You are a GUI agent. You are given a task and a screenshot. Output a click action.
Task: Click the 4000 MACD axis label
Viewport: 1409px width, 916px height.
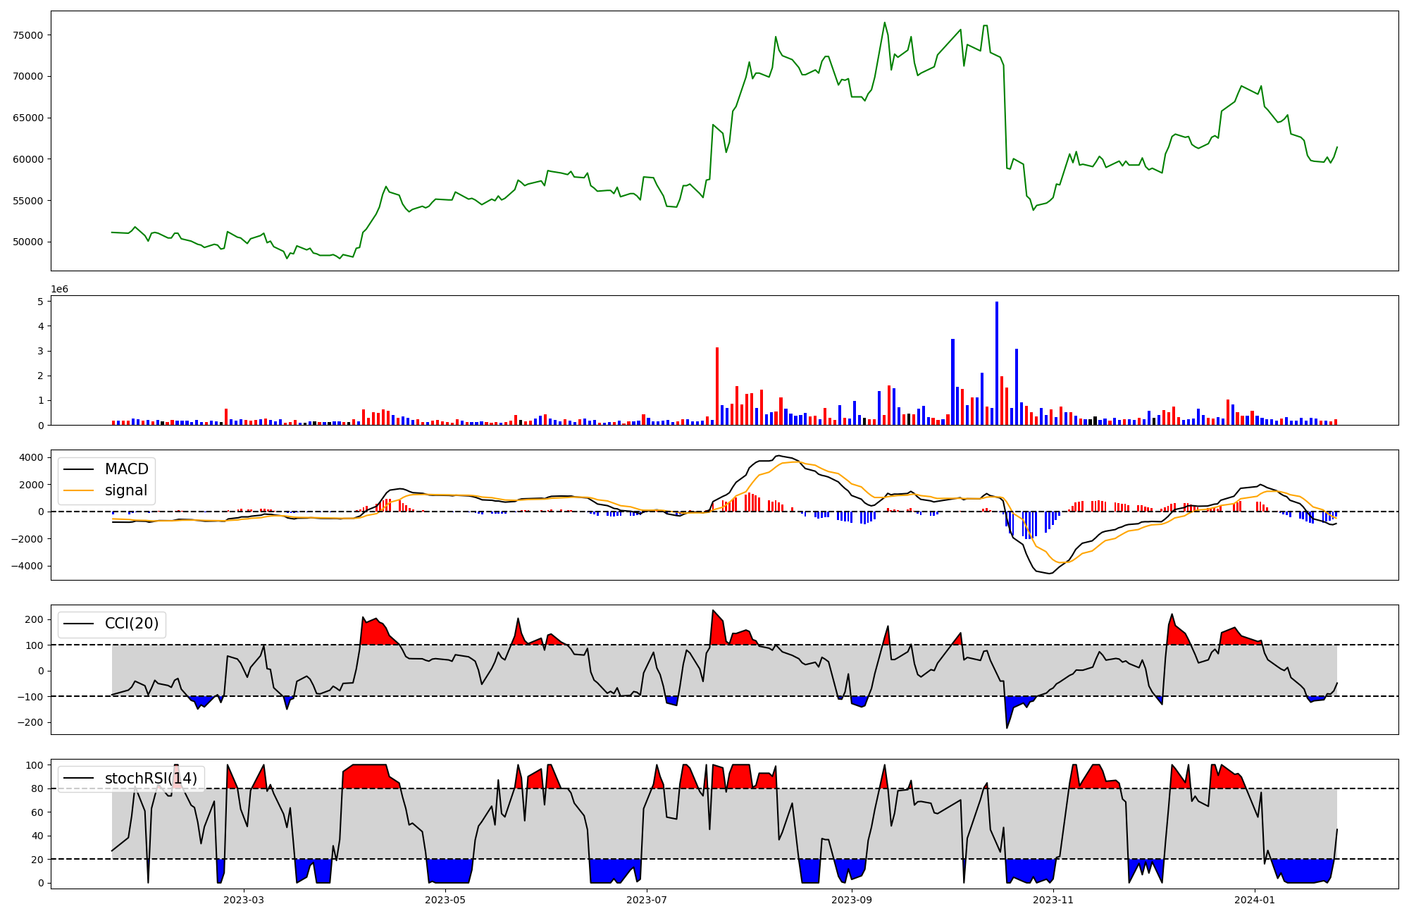click(x=30, y=457)
